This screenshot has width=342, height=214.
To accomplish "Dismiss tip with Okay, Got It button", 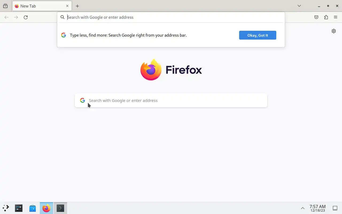I will [258, 35].
